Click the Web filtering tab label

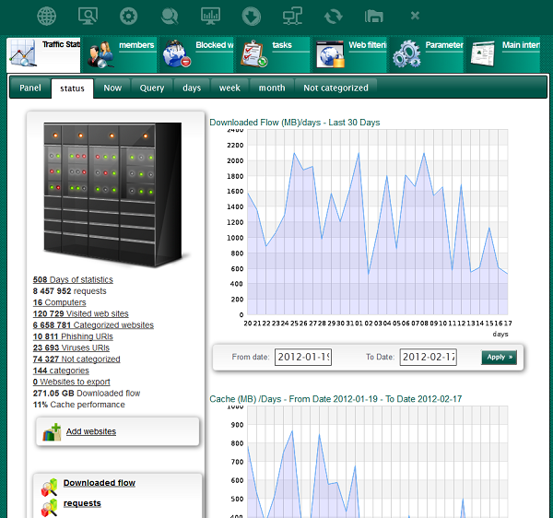coord(368,45)
